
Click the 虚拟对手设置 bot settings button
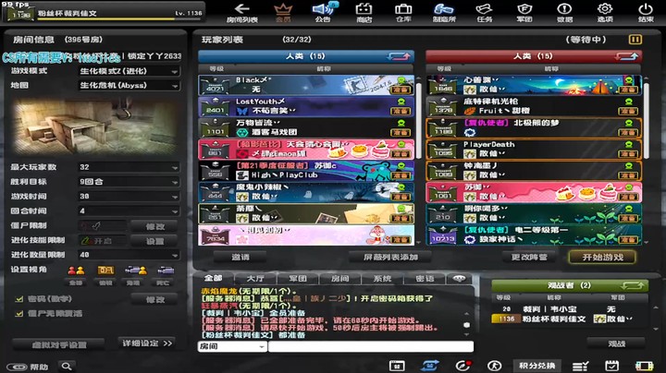(58, 344)
